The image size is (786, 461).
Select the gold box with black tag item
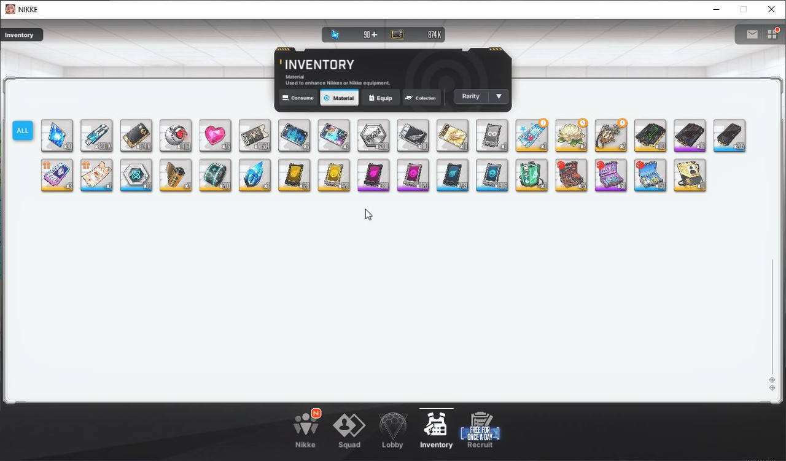[690, 175]
